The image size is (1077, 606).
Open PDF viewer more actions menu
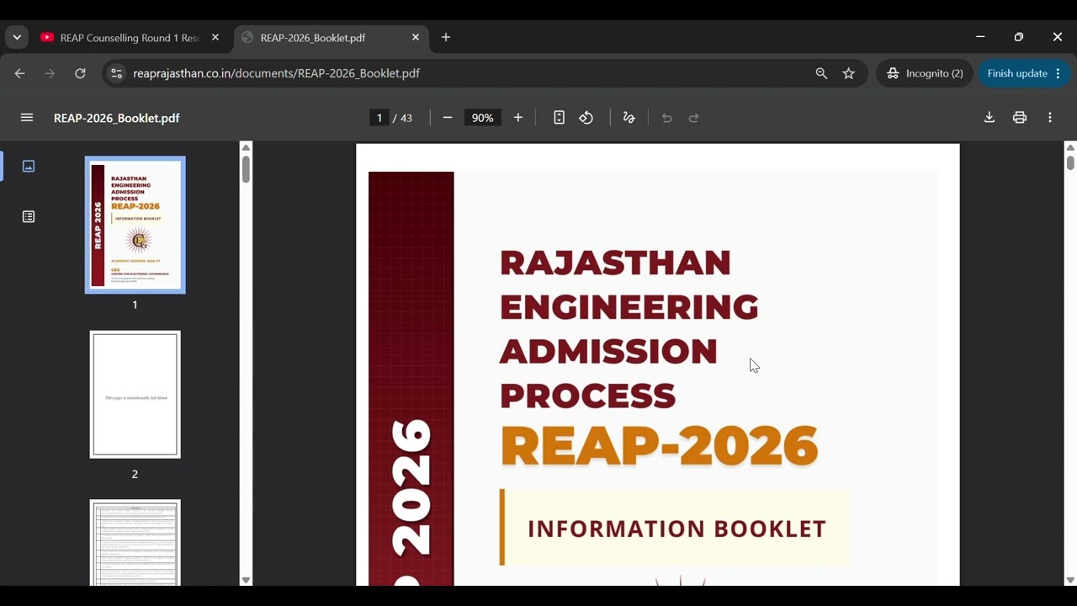1050,118
